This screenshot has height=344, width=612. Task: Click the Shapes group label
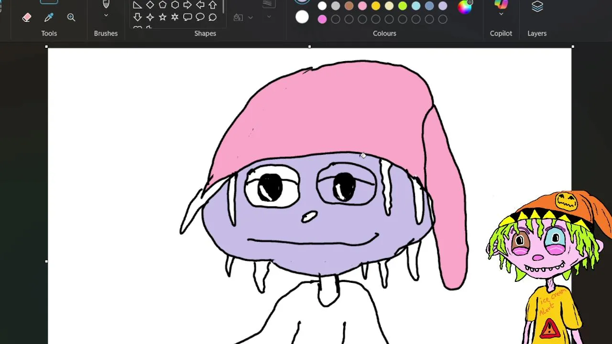[x=205, y=33]
